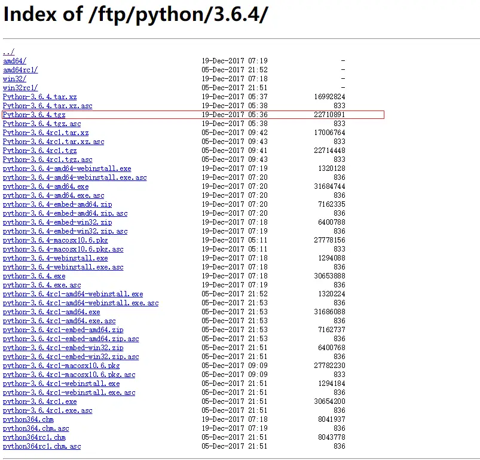
Task: Download Python-3.6.4.tgz source archive
Action: click(34, 115)
